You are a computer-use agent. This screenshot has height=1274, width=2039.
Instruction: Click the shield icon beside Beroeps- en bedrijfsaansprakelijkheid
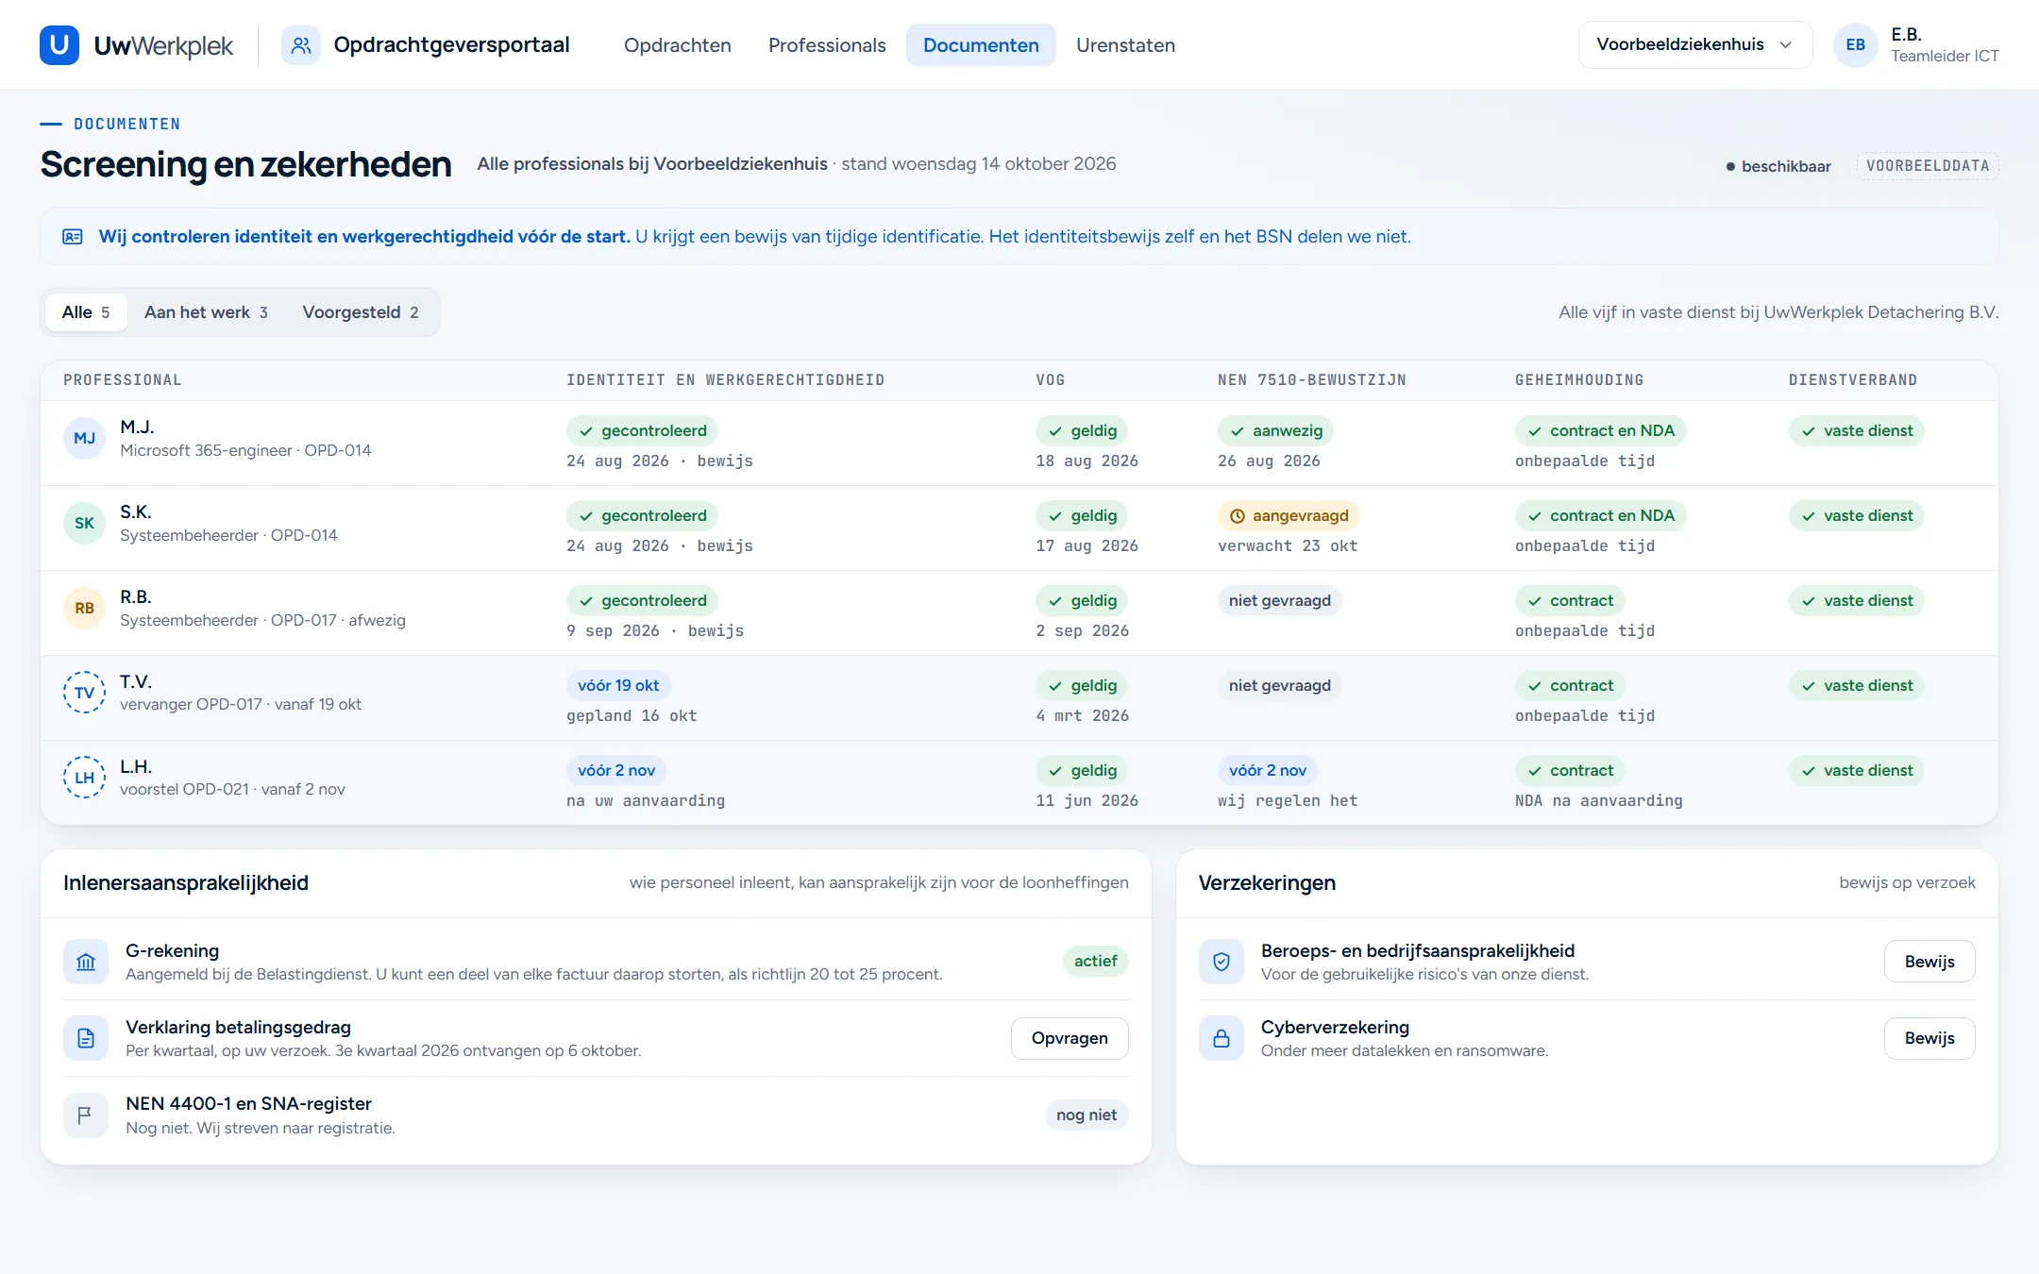pyautogui.click(x=1222, y=962)
